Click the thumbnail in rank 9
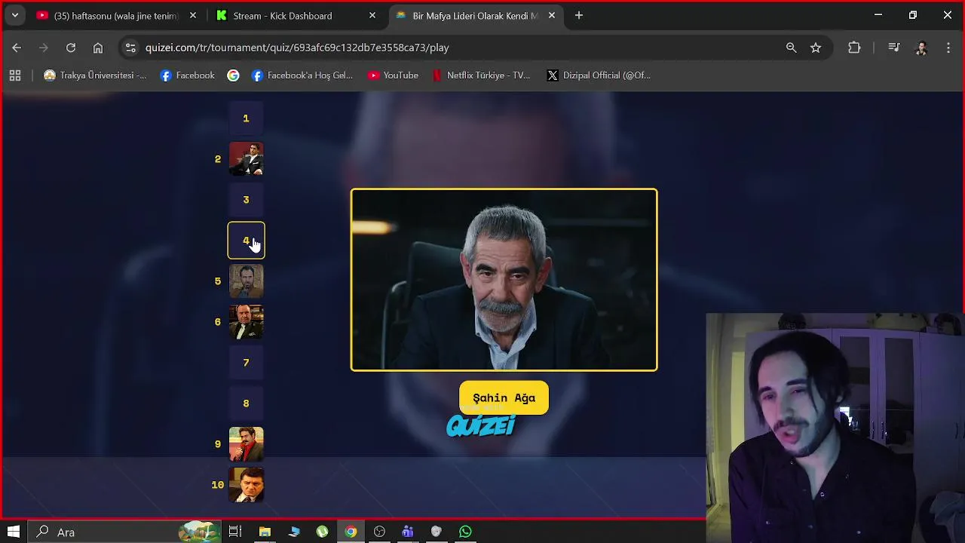 246,444
